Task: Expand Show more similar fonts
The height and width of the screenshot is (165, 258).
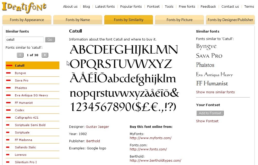Action: click(x=215, y=92)
